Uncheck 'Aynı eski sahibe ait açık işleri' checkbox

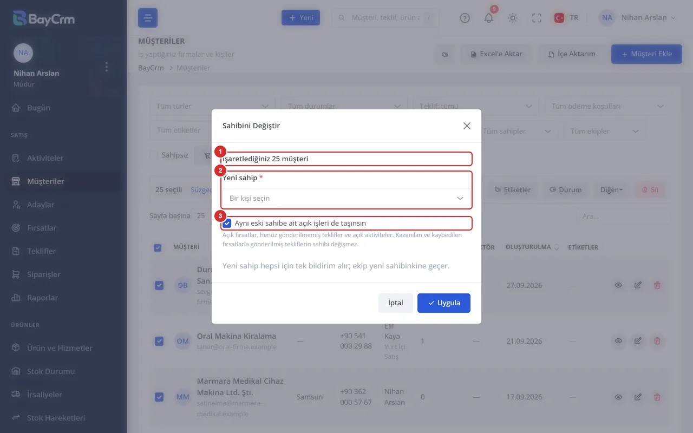(x=227, y=223)
